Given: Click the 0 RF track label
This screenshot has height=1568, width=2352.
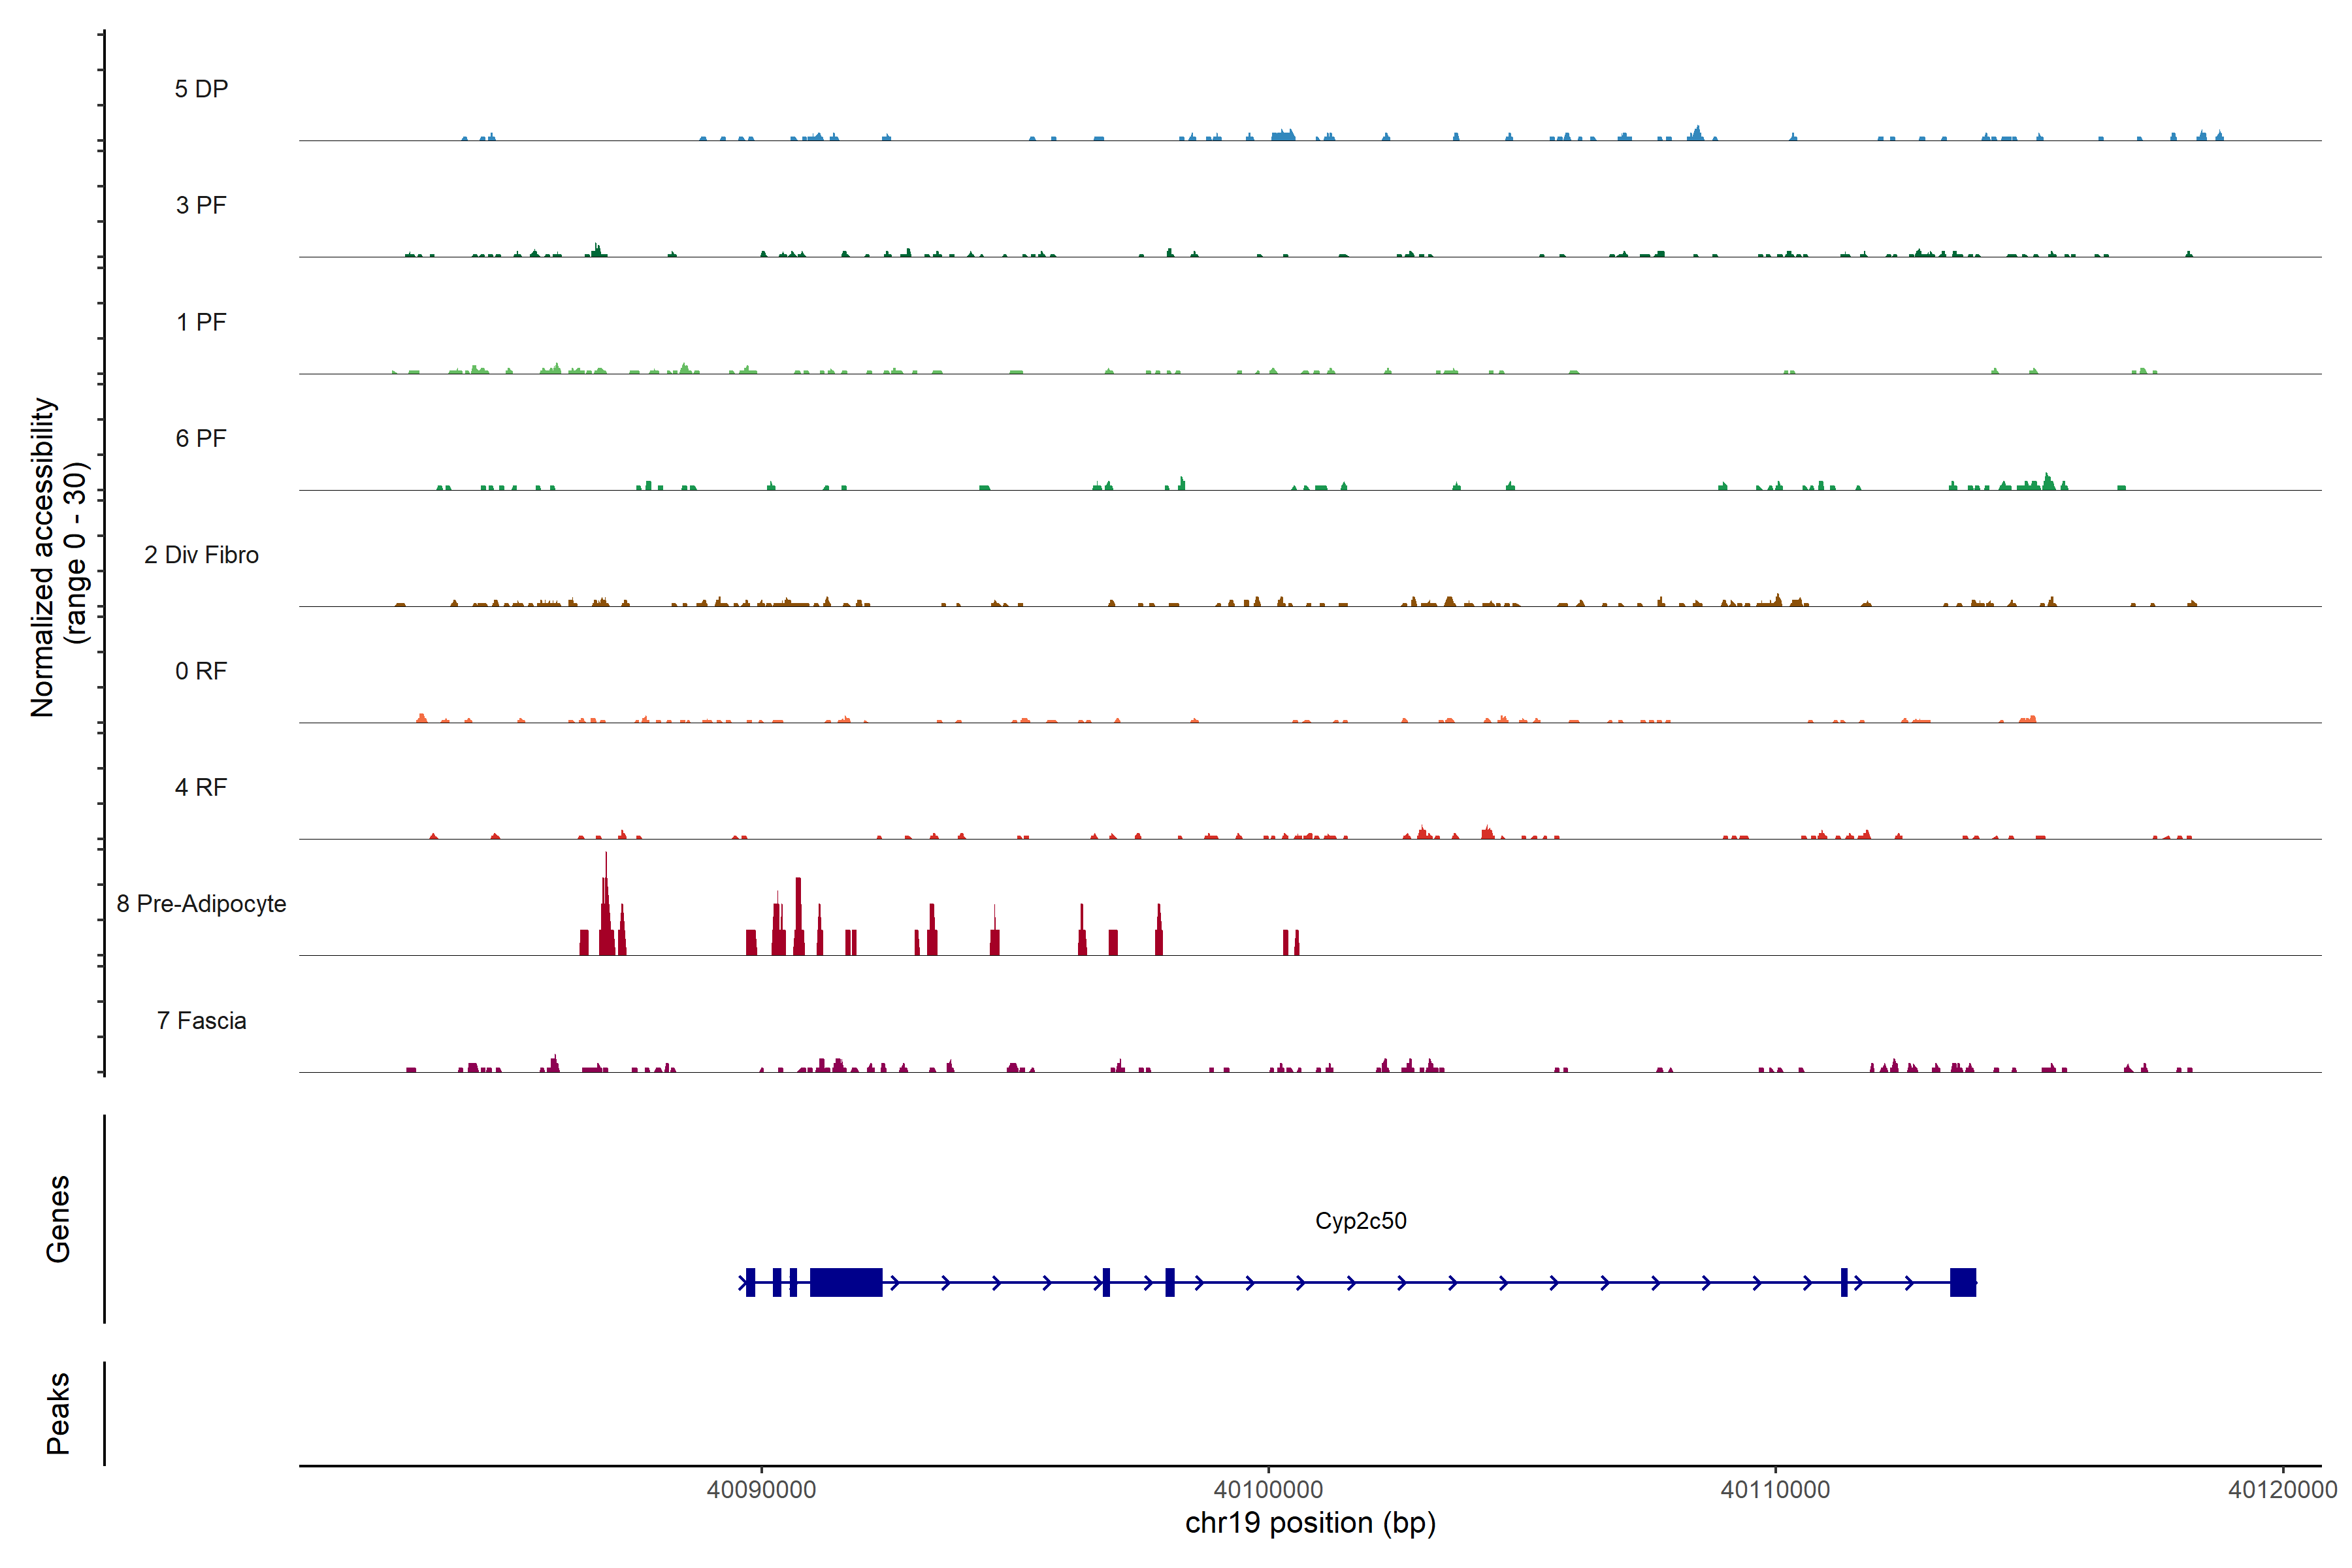Looking at the screenshot, I should (x=201, y=671).
